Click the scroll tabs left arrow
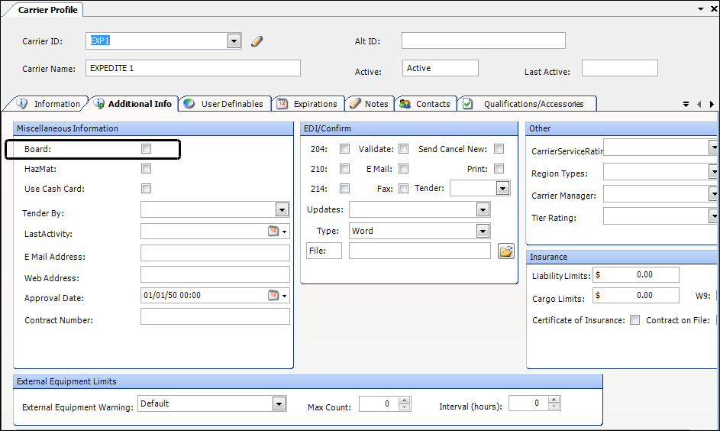This screenshot has width=720, height=431. (699, 104)
